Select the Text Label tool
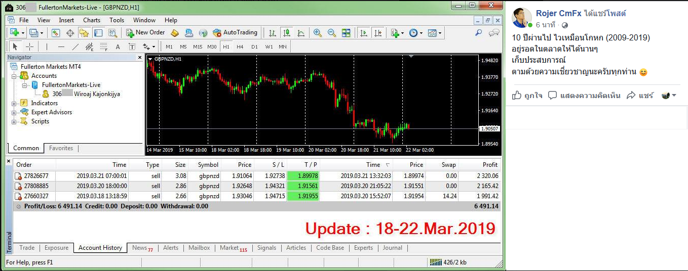This screenshot has width=688, height=271. coord(132,47)
